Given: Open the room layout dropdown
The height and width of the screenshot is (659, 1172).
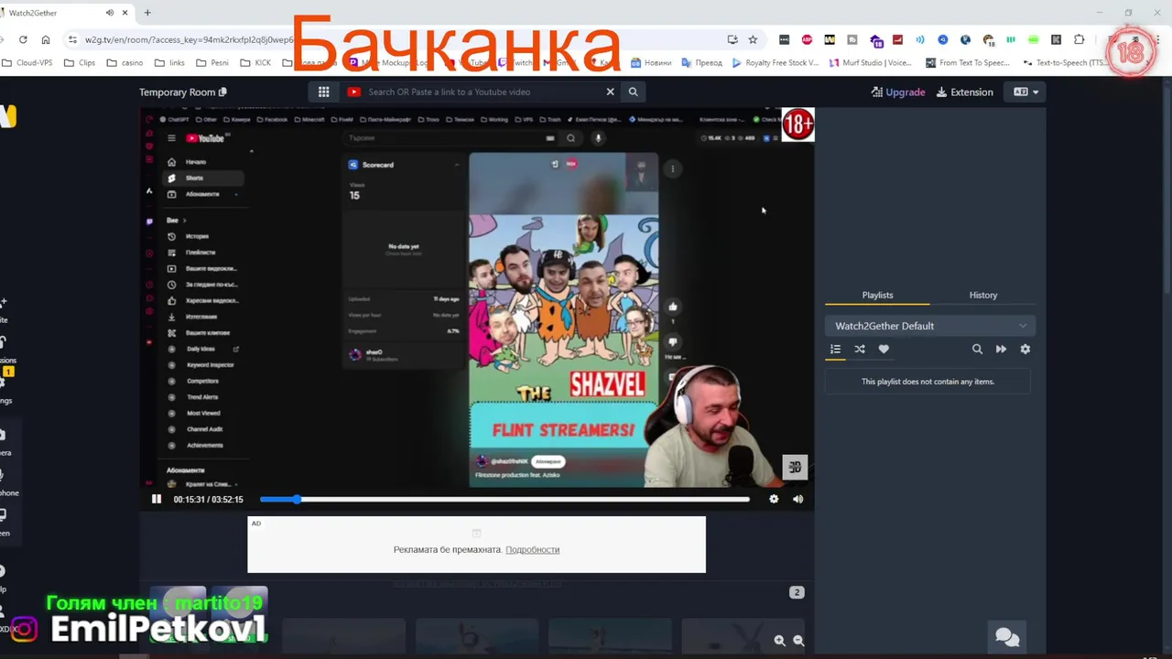Looking at the screenshot, I should pyautogui.click(x=1025, y=92).
